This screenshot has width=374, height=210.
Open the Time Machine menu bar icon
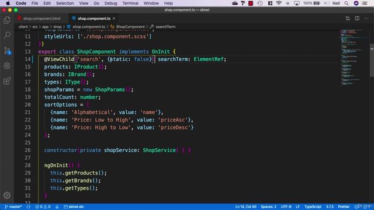260,3
